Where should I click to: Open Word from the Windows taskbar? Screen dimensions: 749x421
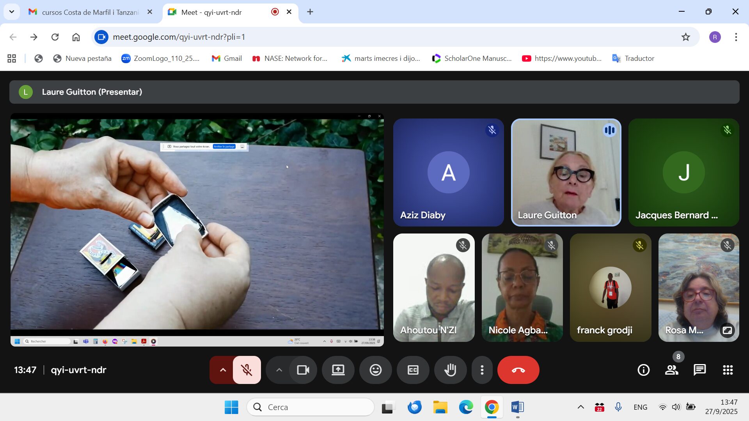coord(517,407)
